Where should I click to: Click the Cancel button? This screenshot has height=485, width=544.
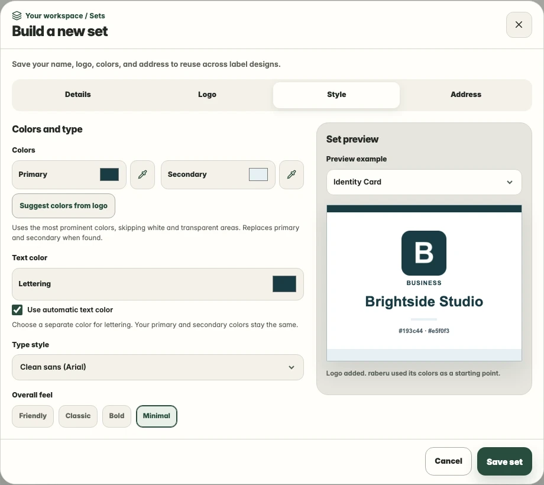pos(448,461)
